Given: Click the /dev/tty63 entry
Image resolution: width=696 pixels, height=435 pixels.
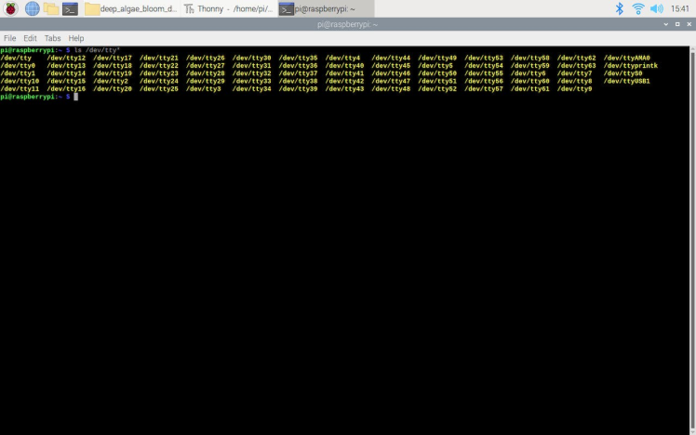Looking at the screenshot, I should click(576, 66).
